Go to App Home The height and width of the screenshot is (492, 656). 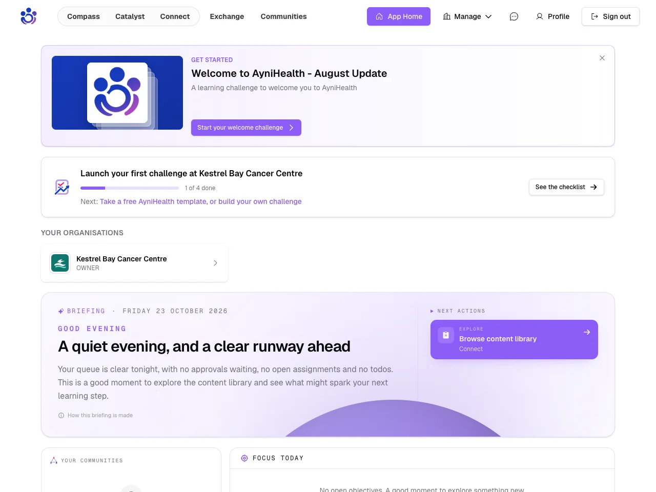[399, 16]
